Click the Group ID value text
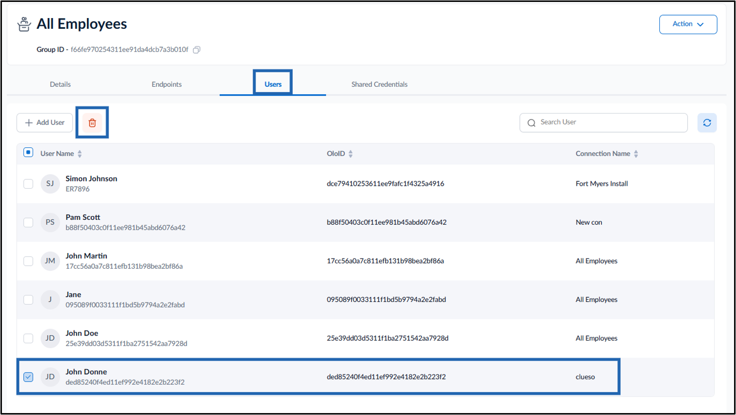 tap(129, 50)
